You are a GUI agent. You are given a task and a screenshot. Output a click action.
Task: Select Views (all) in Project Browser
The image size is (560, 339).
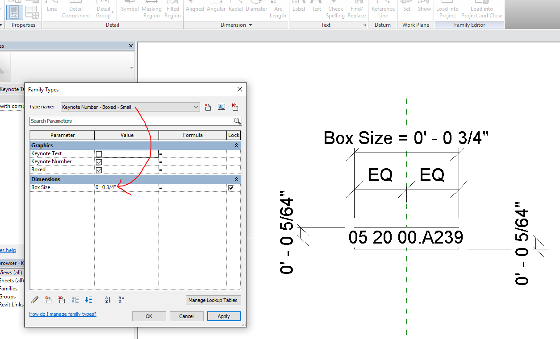(x=11, y=273)
